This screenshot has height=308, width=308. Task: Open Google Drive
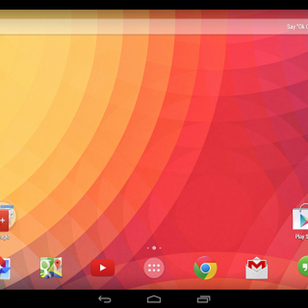click(4, 268)
